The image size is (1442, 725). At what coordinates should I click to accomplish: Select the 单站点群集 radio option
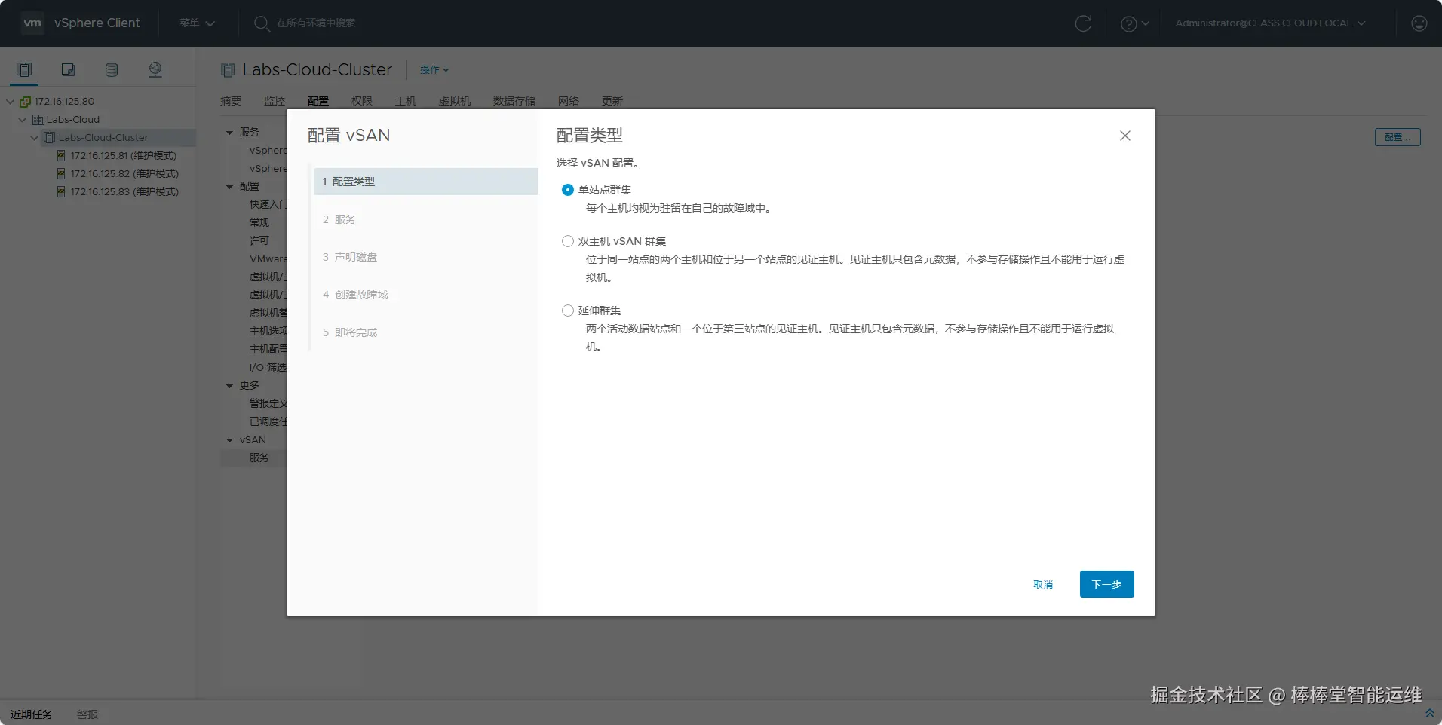568,190
